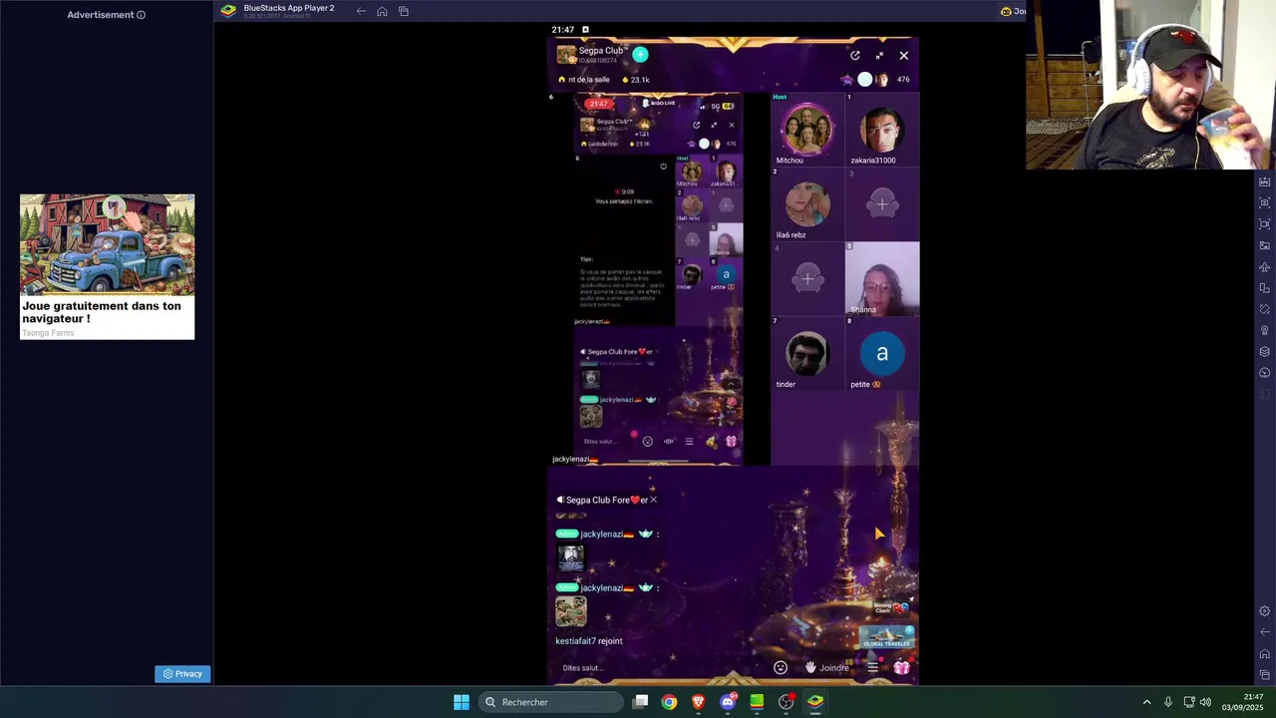Open the Global Traveler banner
The height and width of the screenshot is (718, 1276).
(886, 637)
